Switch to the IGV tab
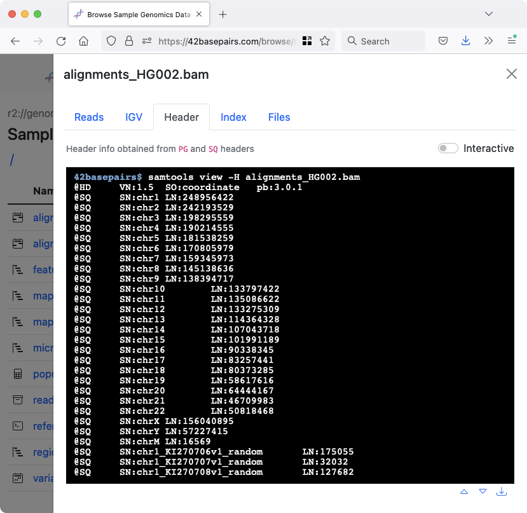The width and height of the screenshot is (527, 513). coord(133,117)
